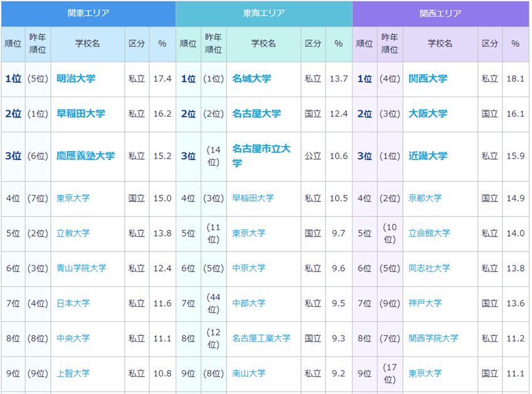Image resolution: width=532 pixels, height=394 pixels.
Task: Click the 区分 header under 東海エリア
Action: [313, 44]
